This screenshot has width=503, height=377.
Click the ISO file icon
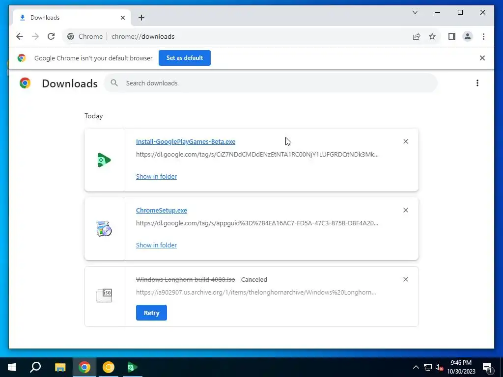click(104, 295)
